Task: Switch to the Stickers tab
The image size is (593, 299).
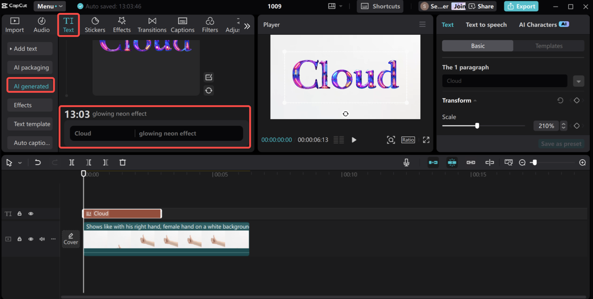Action: [x=95, y=25]
